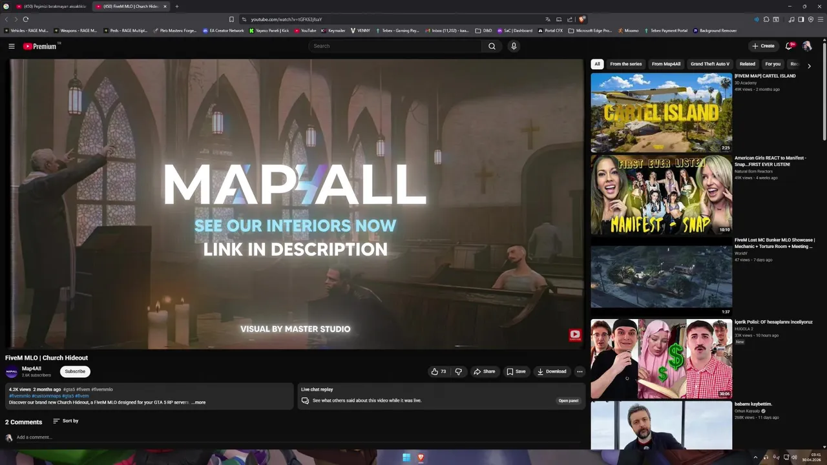827x465 pixels.
Task: Click the search magnifier button
Action: 492,46
